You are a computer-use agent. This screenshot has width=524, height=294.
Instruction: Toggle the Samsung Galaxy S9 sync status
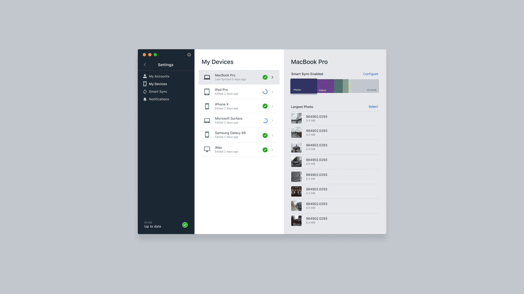[265, 135]
